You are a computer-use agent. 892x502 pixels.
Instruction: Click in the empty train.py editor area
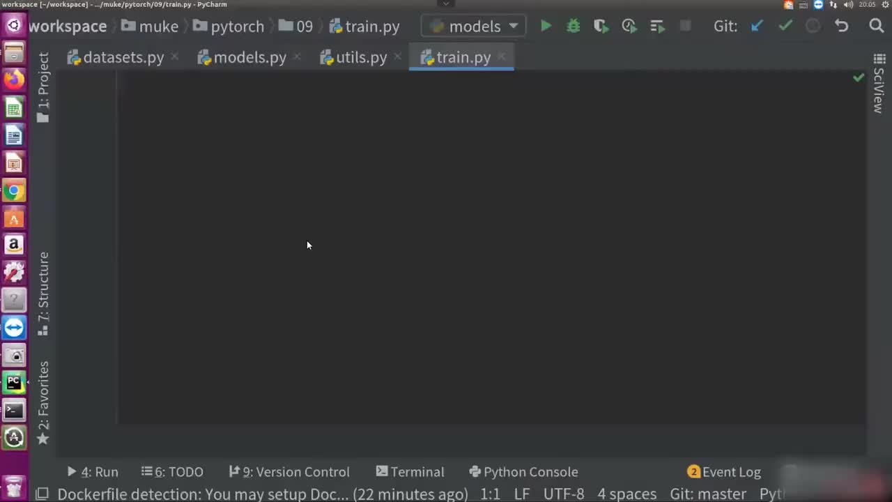(491, 248)
